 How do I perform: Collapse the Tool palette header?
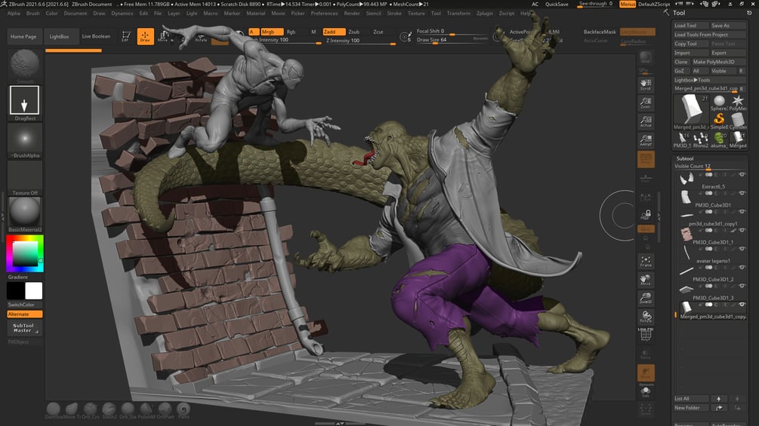pos(679,13)
